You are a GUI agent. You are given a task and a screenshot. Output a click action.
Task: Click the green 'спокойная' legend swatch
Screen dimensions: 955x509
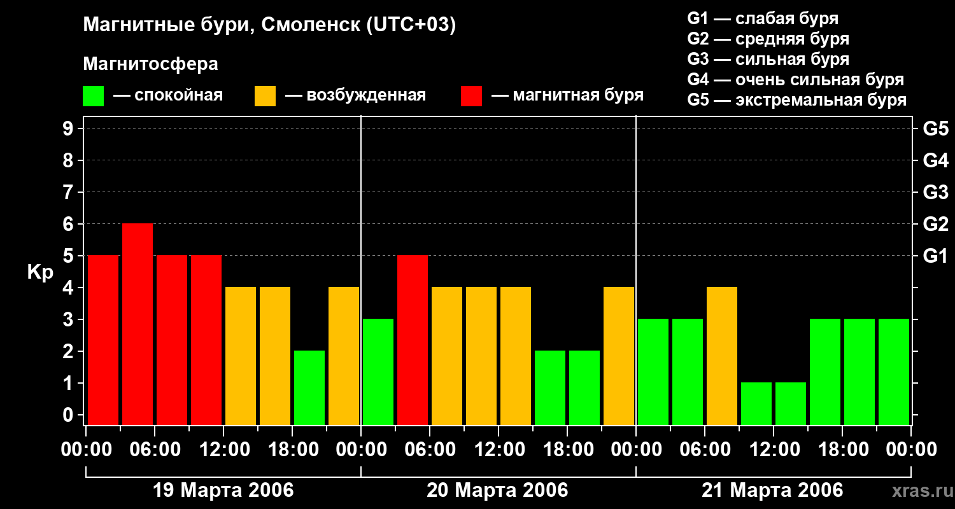93,96
